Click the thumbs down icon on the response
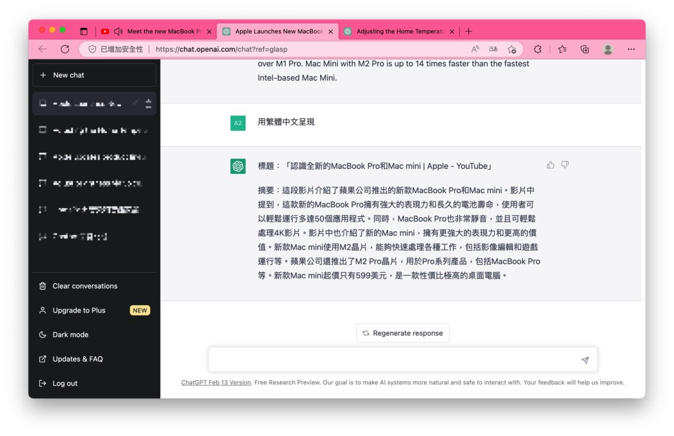The height and width of the screenshot is (436, 674). (565, 165)
